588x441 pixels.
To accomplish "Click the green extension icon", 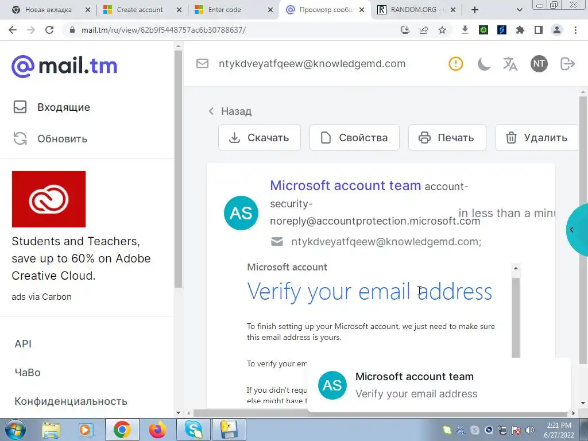I will [483, 30].
